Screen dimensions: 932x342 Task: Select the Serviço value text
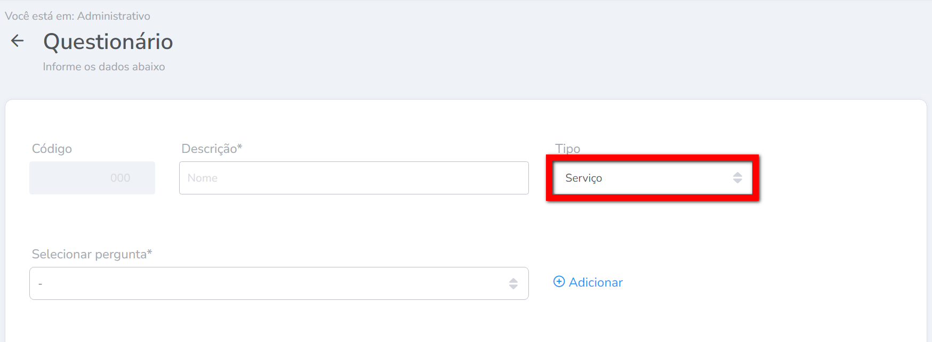click(x=583, y=178)
